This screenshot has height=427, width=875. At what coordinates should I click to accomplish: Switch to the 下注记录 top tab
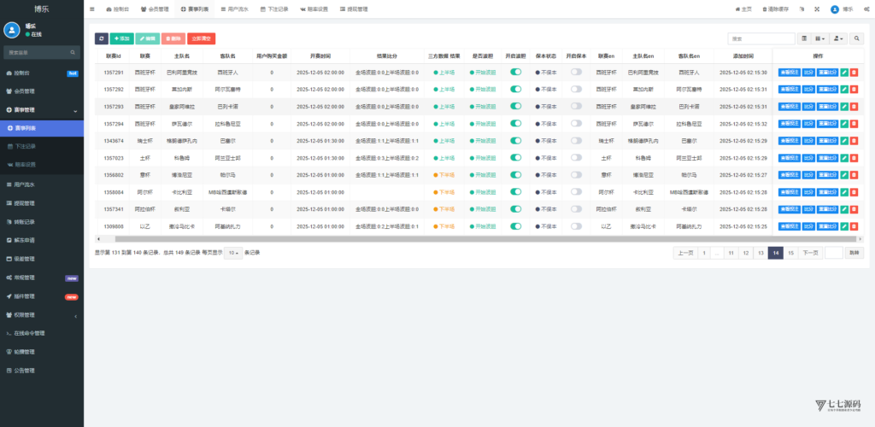pyautogui.click(x=274, y=9)
